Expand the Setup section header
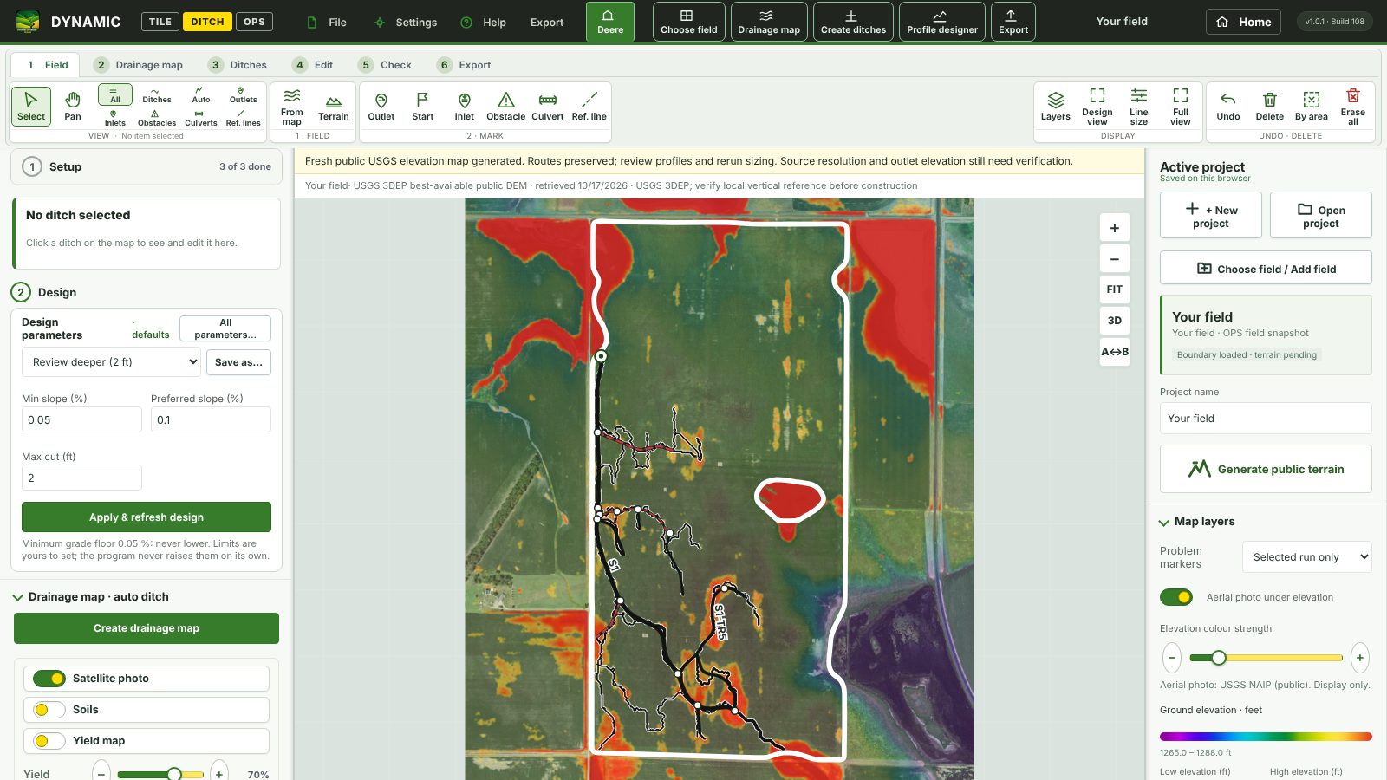 [x=147, y=166]
